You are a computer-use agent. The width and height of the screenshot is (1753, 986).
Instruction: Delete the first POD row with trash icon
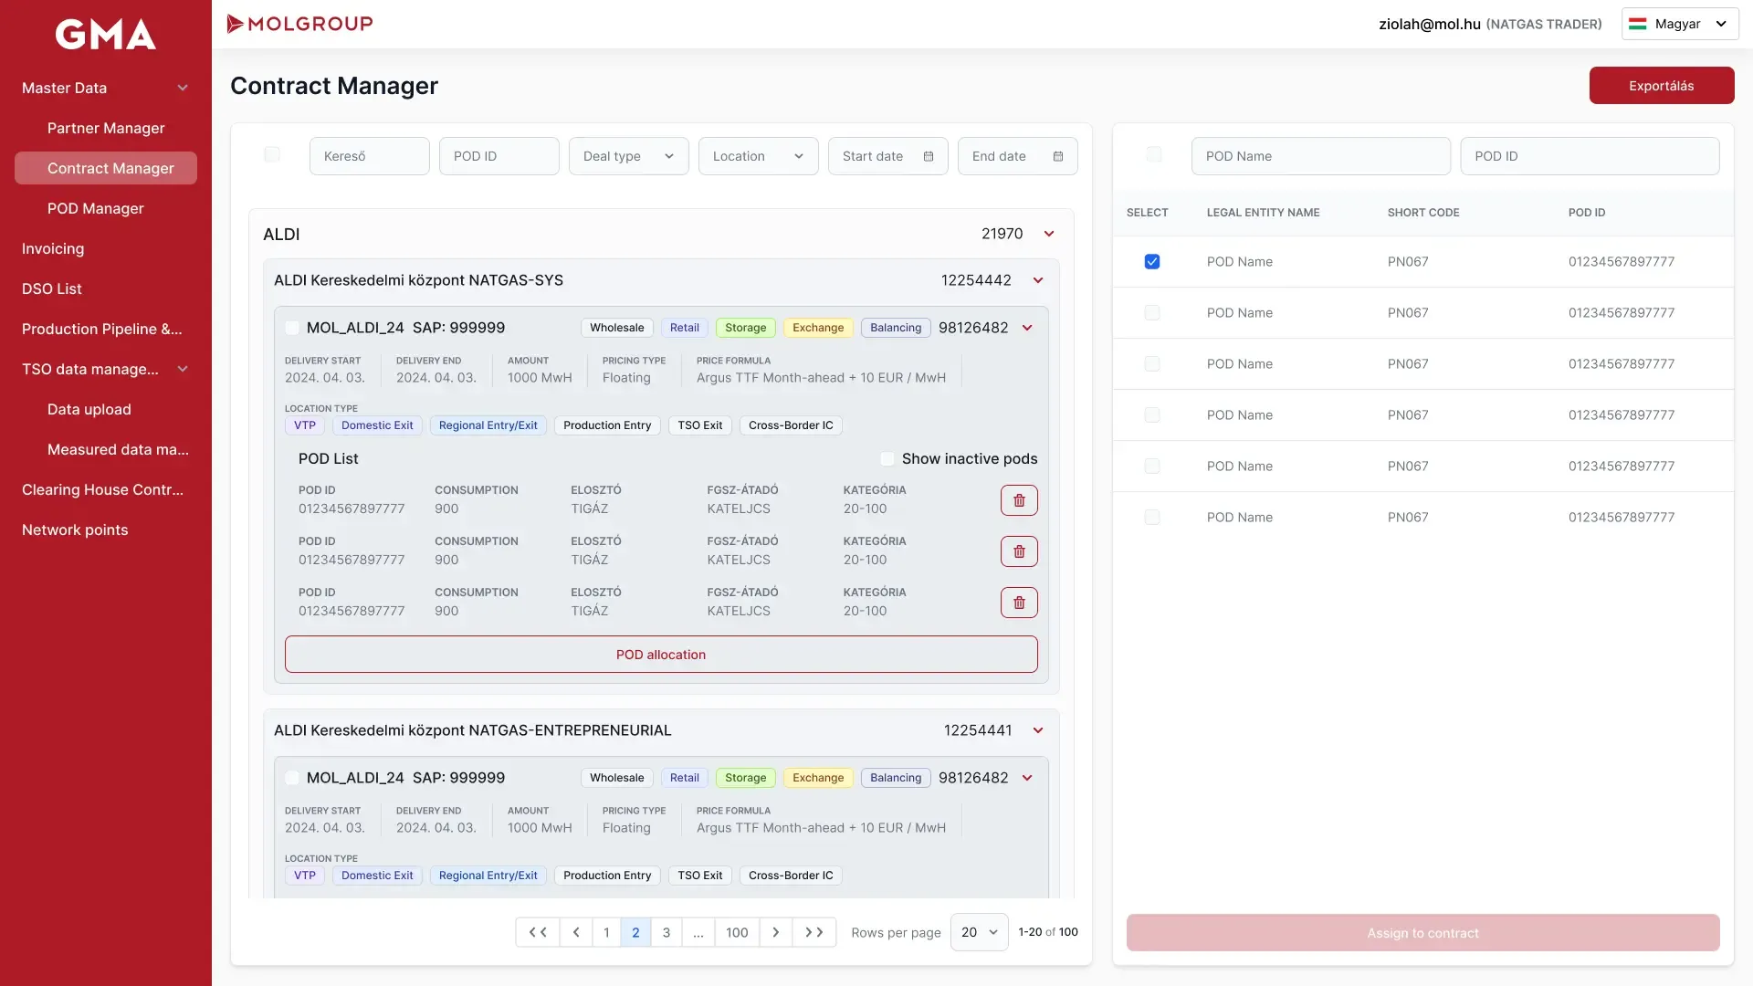(1019, 500)
